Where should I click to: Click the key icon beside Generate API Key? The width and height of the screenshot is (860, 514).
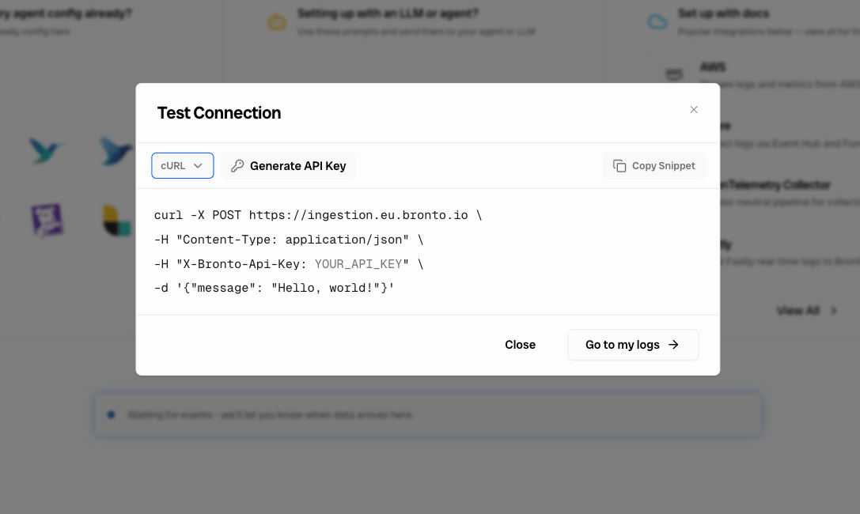pos(237,166)
